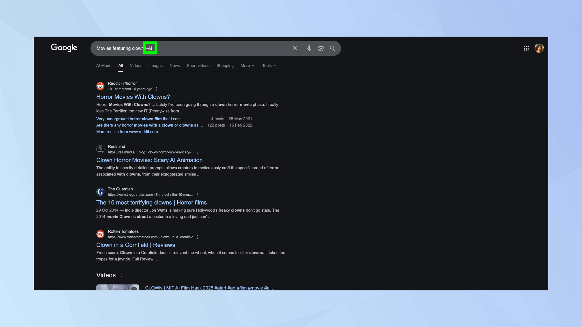Clear the search box with X icon
The height and width of the screenshot is (327, 582).
[x=295, y=48]
